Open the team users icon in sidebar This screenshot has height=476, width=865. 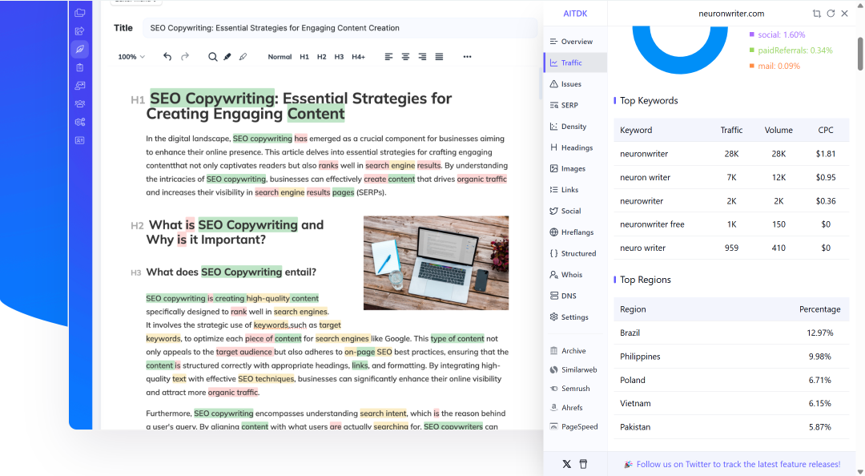click(80, 104)
